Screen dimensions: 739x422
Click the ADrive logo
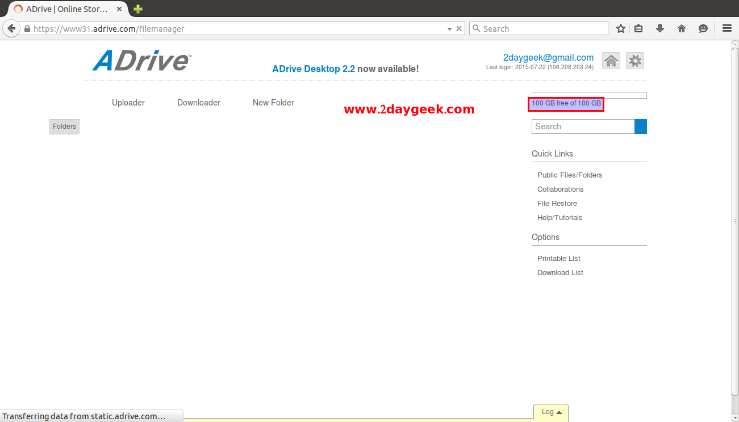(141, 61)
